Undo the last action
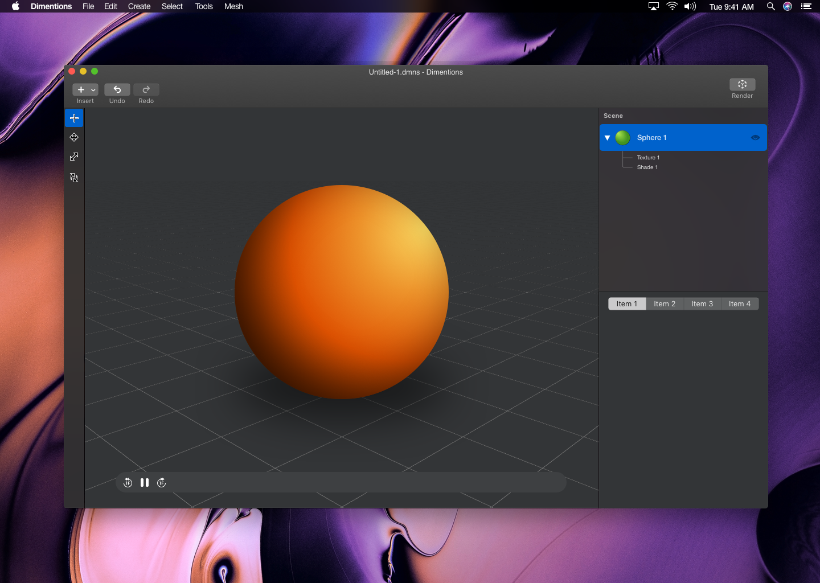The image size is (820, 583). pos(117,90)
